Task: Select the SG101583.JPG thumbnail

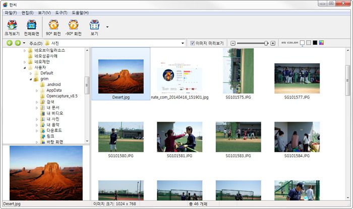Action: click(238, 137)
